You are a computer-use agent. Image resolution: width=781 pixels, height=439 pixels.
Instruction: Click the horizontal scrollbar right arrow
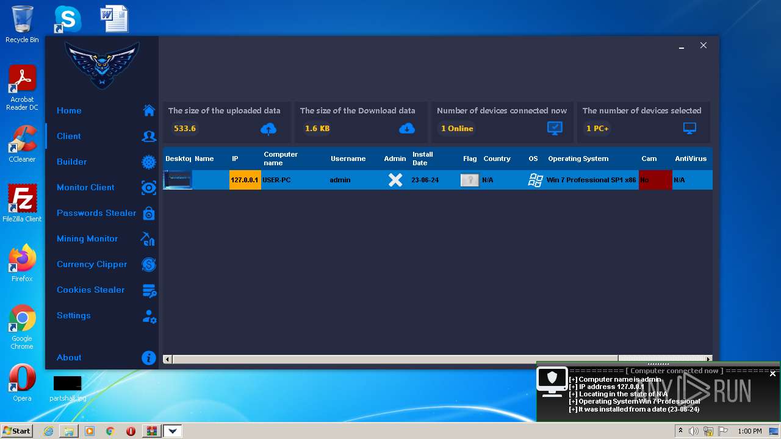[x=708, y=359]
